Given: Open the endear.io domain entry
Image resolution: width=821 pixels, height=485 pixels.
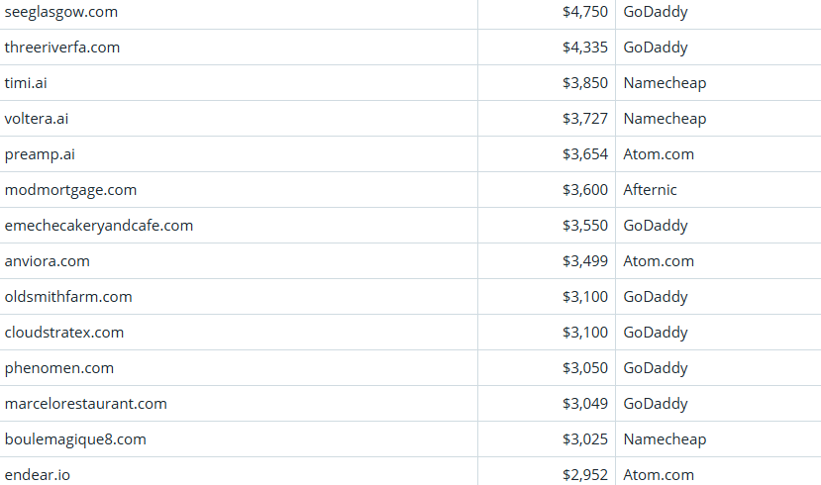Looking at the screenshot, I should (38, 475).
